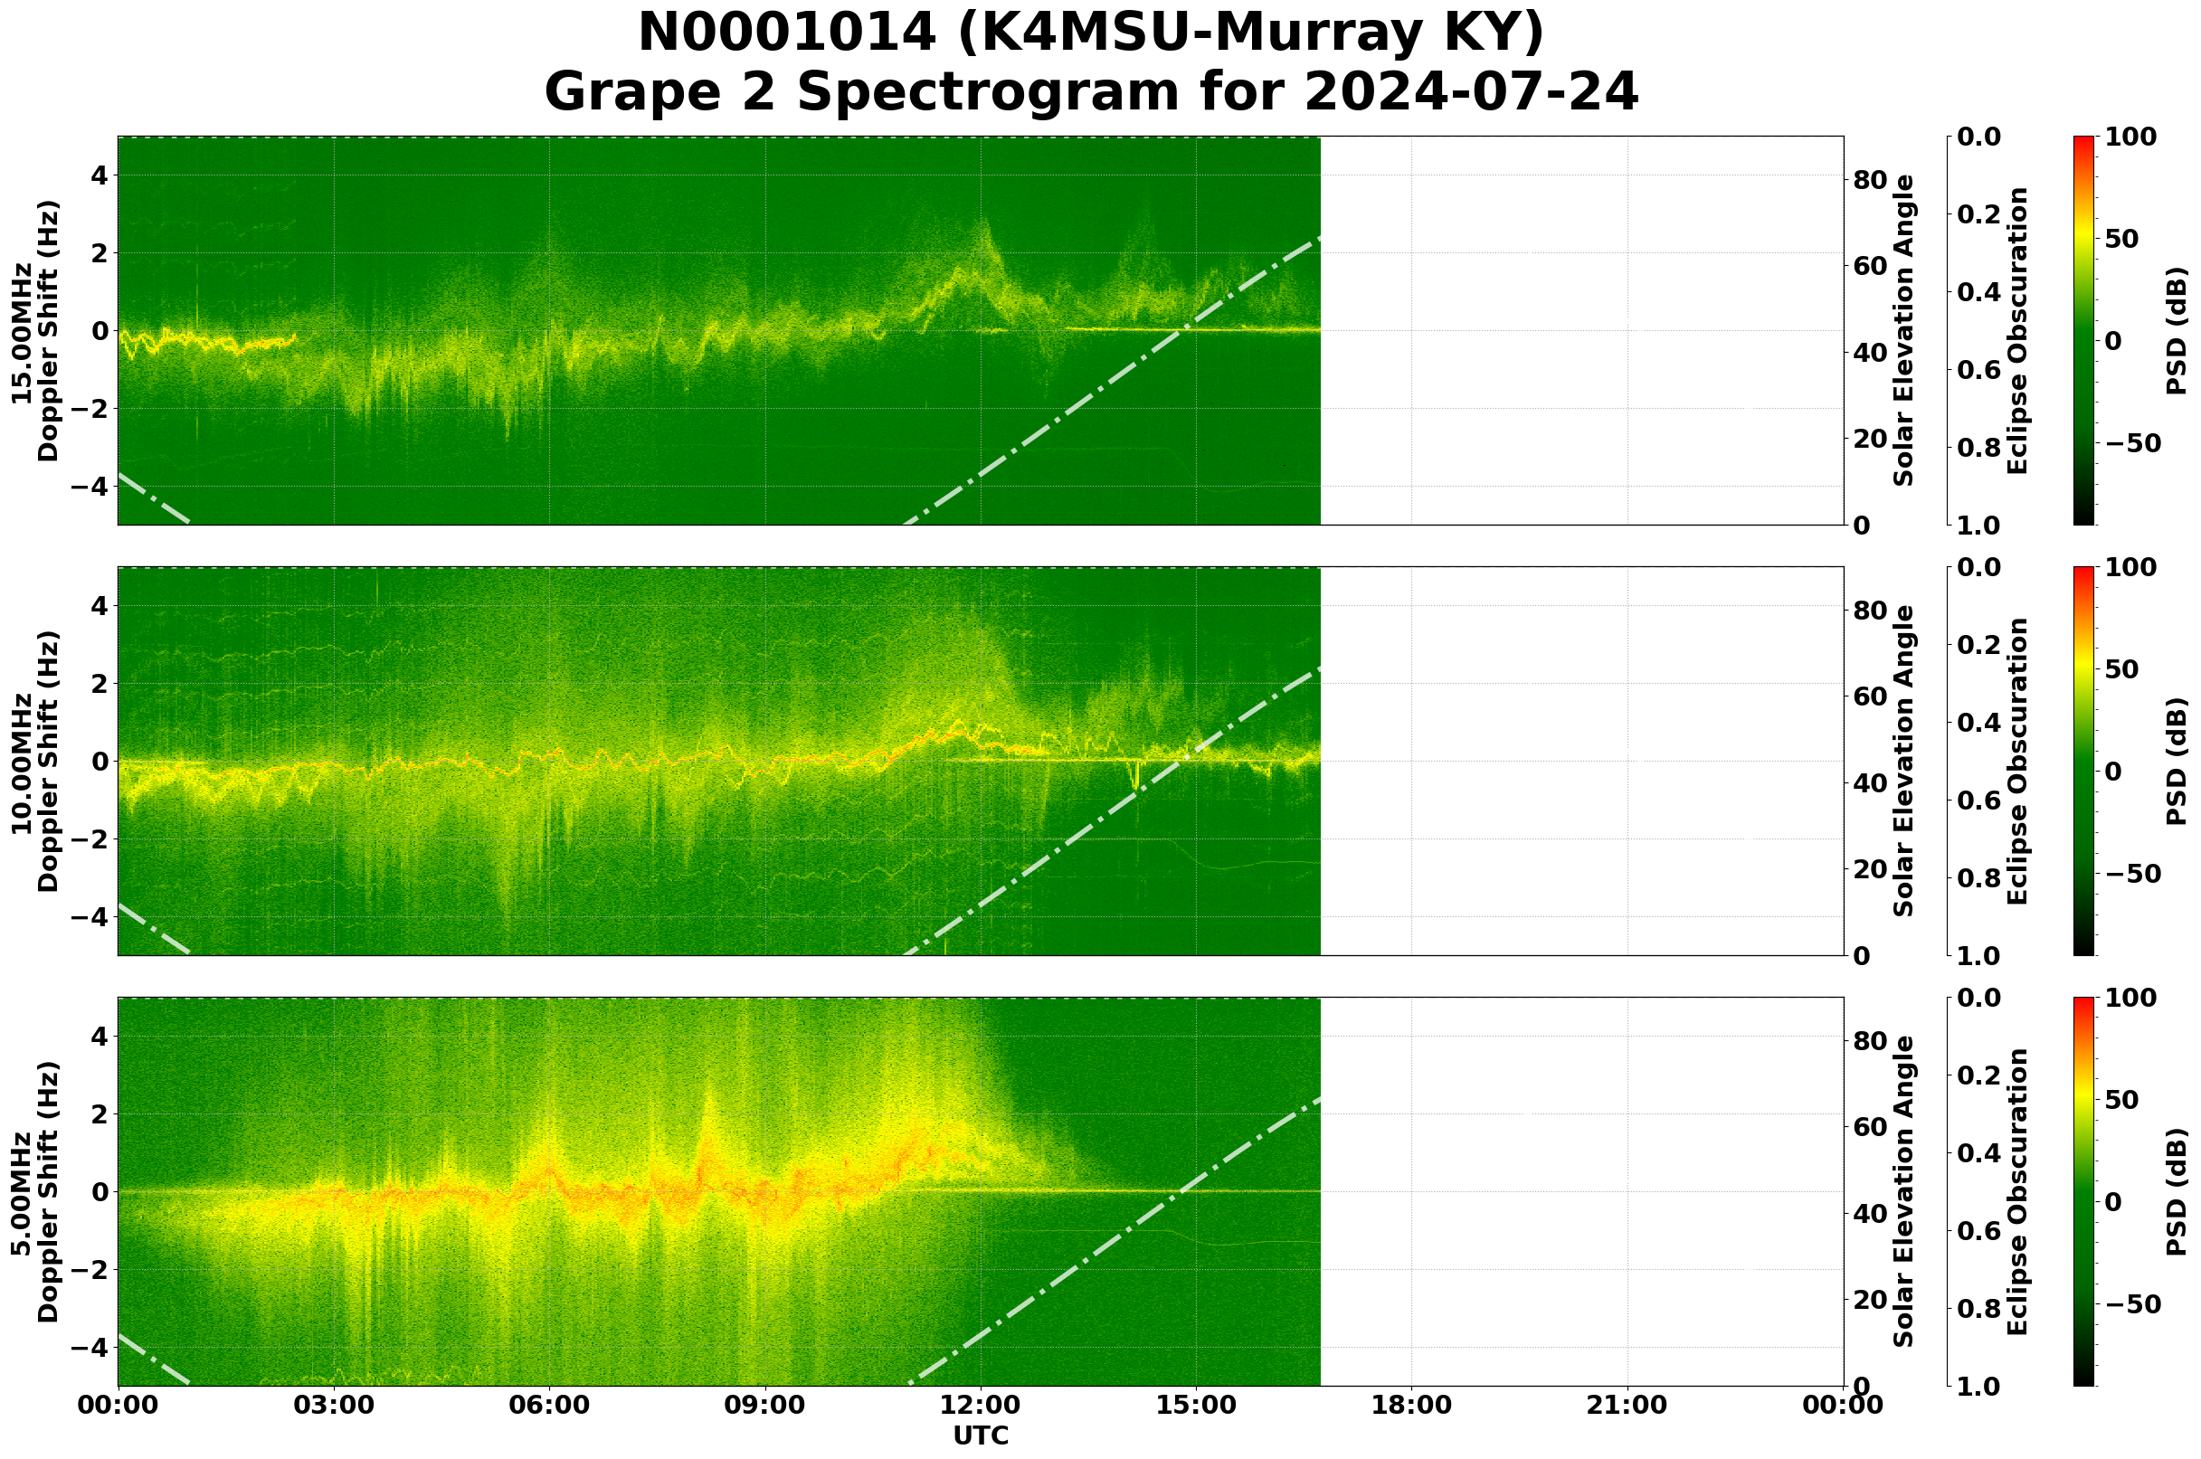Click the 100 tick of the 15.00MHz colorbar
The width and height of the screenshot is (2201, 1459).
click(x=2130, y=137)
